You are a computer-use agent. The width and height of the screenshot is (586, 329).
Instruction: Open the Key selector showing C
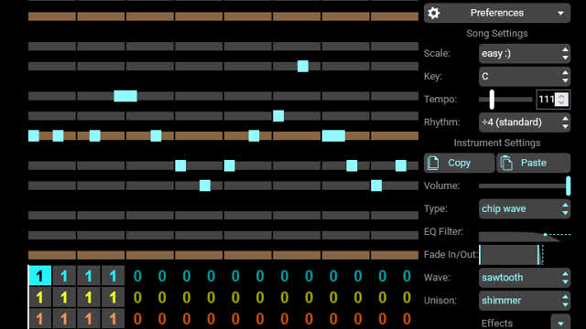click(x=525, y=77)
